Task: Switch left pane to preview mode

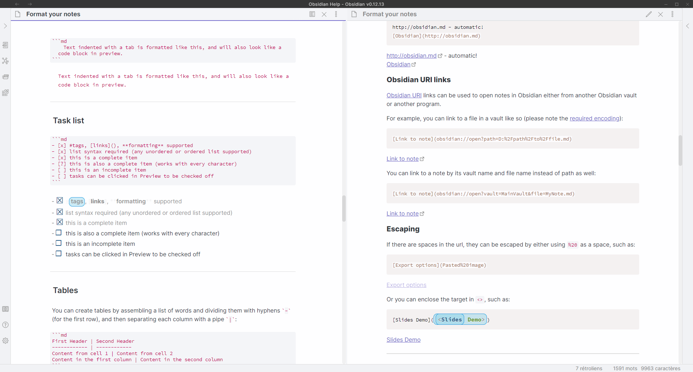Action: tap(312, 14)
